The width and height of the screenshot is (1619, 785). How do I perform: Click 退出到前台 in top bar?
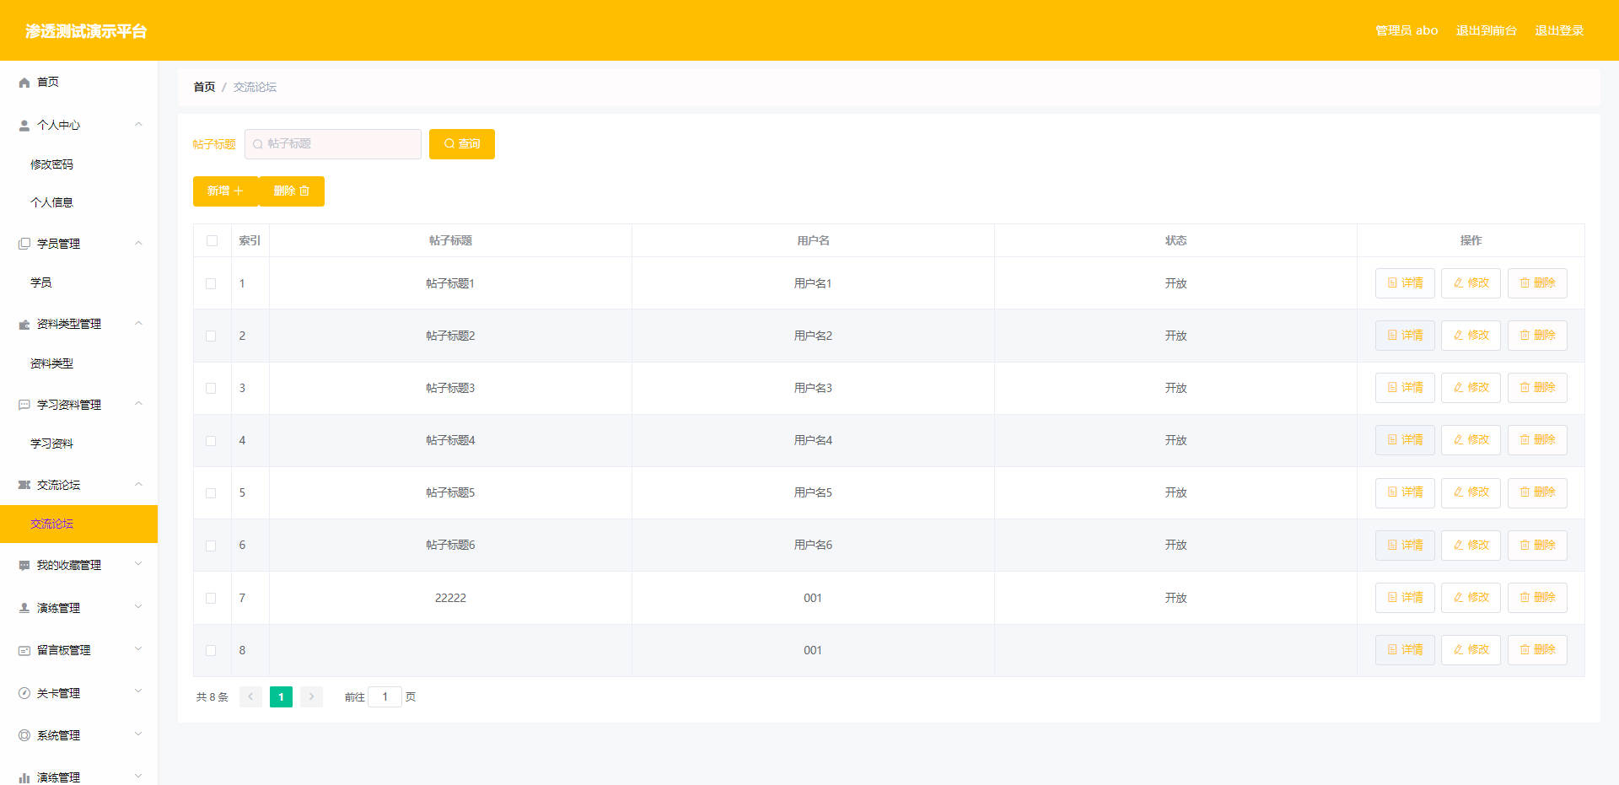(x=1486, y=30)
